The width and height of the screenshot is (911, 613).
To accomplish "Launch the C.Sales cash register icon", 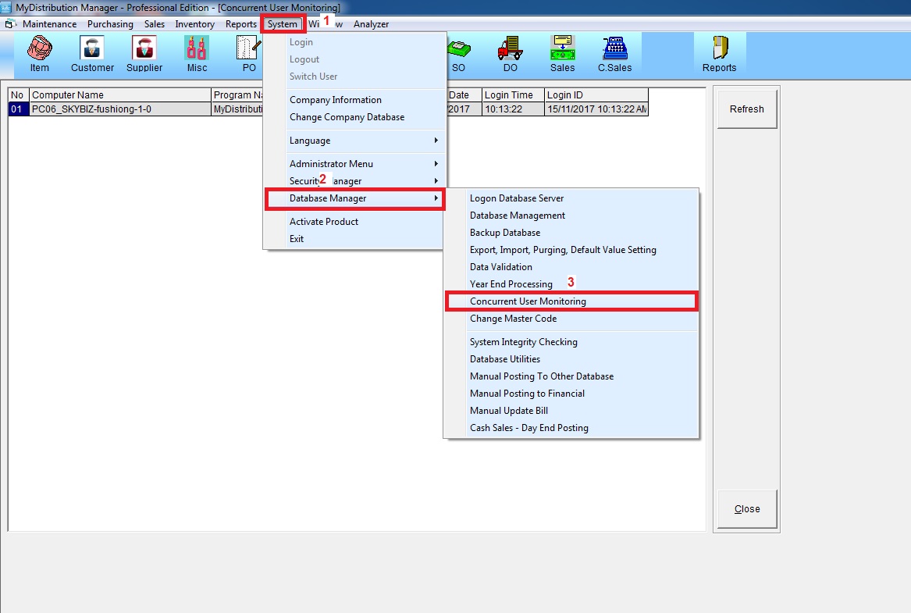I will tap(615, 54).
